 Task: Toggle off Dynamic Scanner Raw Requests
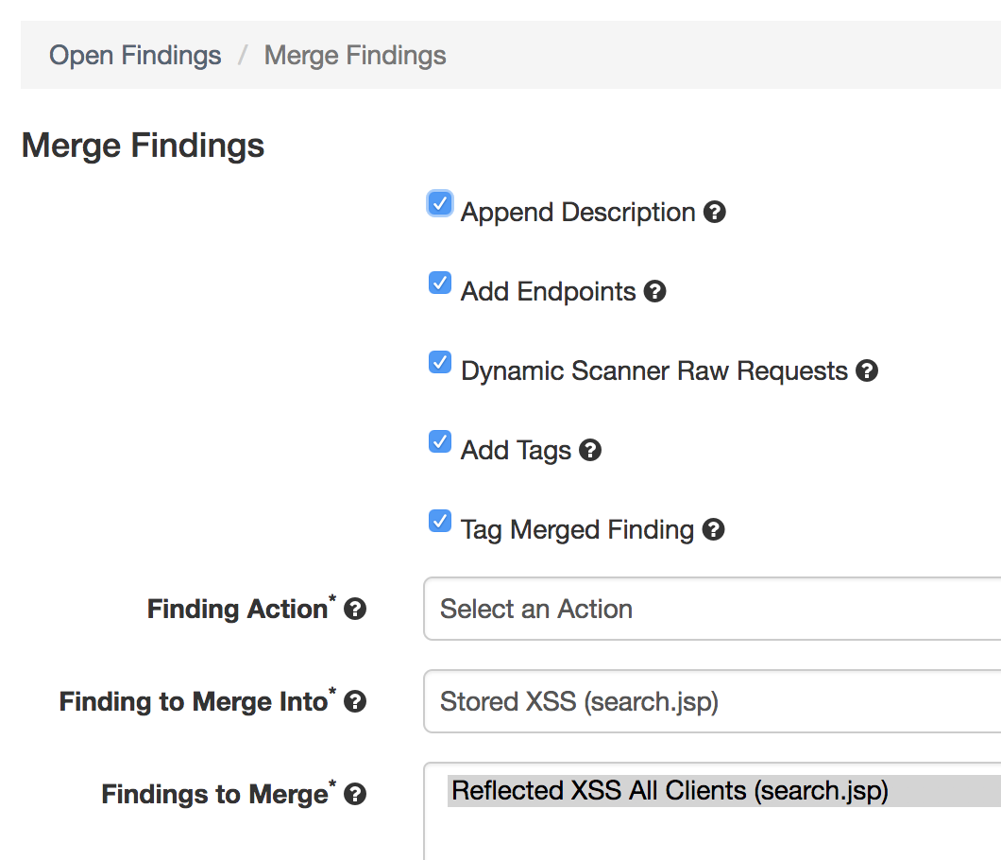pos(439,362)
